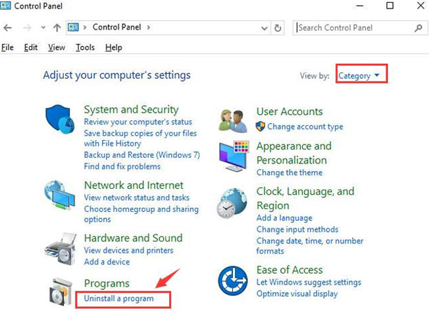429x321 pixels.
Task: Click the Appearance and Personalization monitor icon
Action: [234, 157]
